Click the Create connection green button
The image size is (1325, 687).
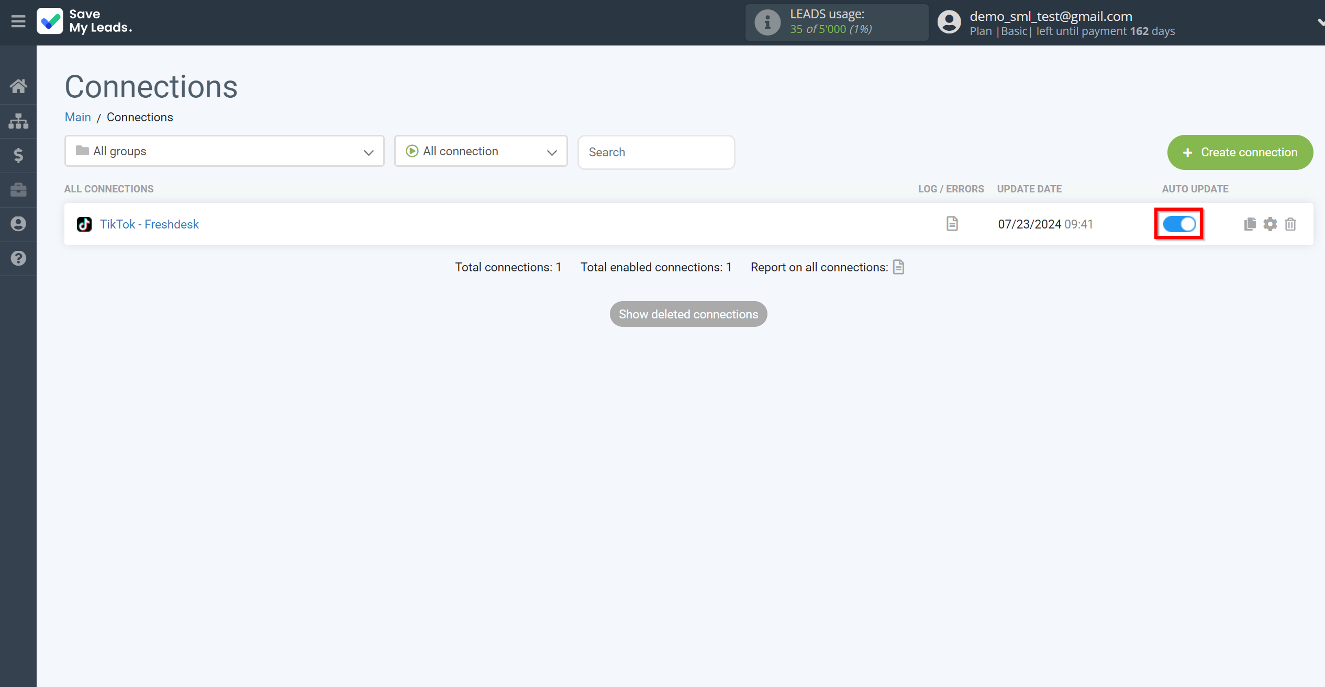point(1239,152)
